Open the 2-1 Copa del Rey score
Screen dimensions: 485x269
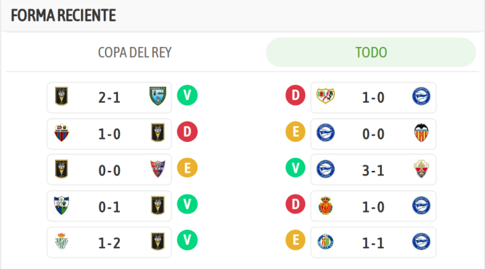(x=109, y=97)
